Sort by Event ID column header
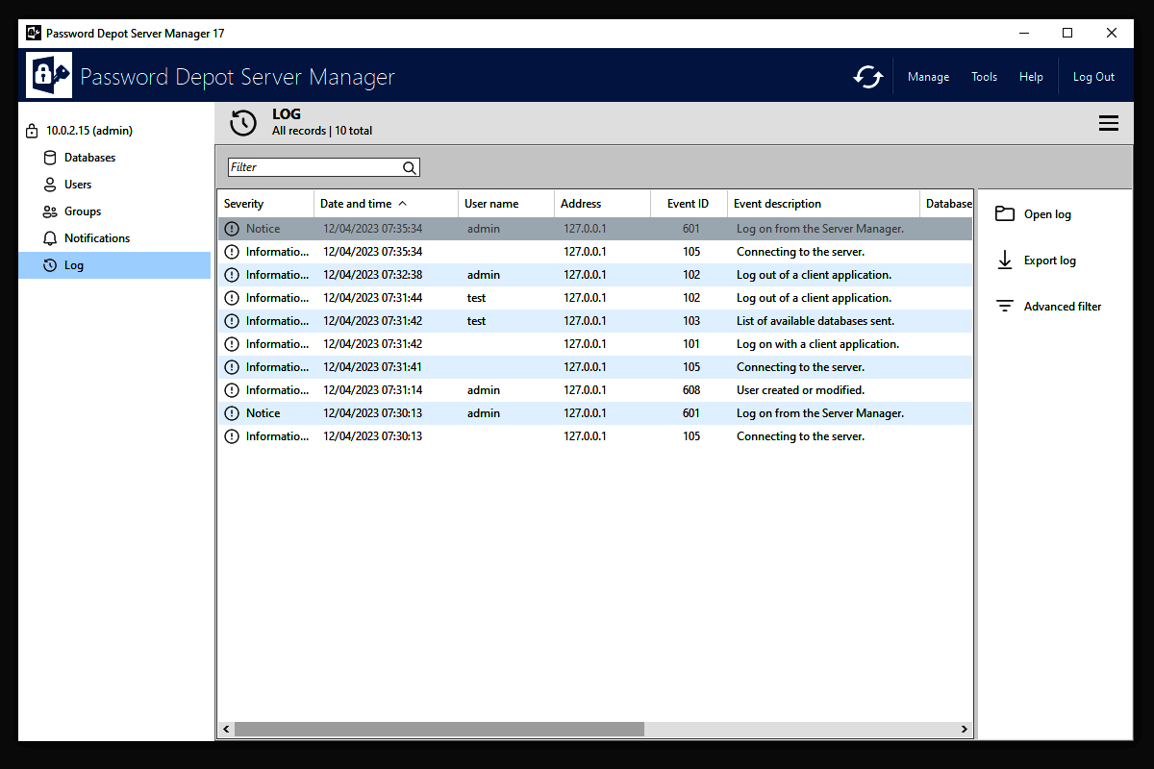 tap(688, 204)
